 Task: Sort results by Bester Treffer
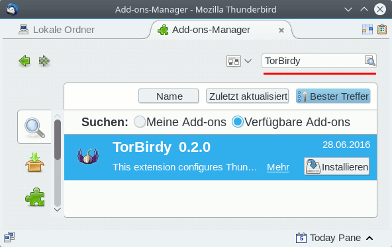point(333,96)
